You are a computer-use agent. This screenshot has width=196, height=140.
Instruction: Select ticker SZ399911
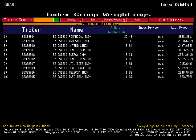[28, 50]
